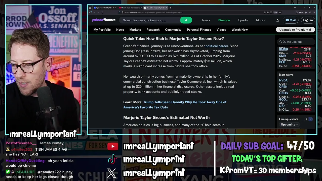Open the BLTE ticker

283,62
